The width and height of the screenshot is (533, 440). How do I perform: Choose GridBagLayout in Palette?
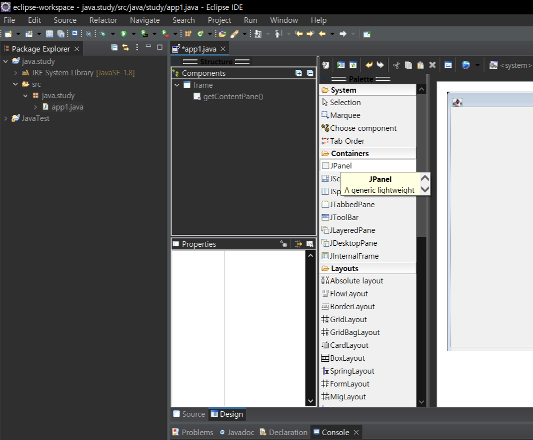click(x=368, y=332)
